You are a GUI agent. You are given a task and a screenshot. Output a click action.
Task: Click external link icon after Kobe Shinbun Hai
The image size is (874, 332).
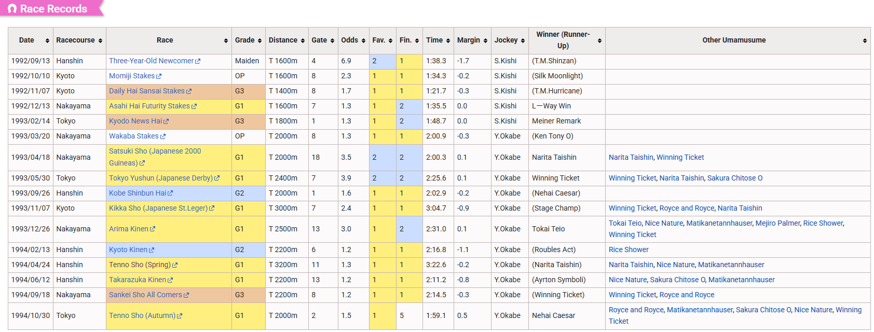[170, 193]
